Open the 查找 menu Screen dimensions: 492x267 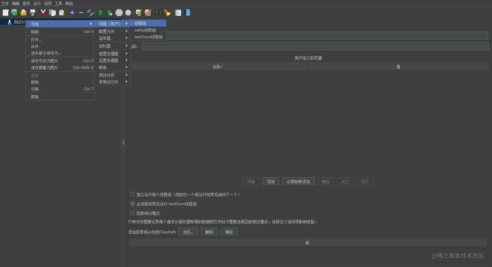26,4
